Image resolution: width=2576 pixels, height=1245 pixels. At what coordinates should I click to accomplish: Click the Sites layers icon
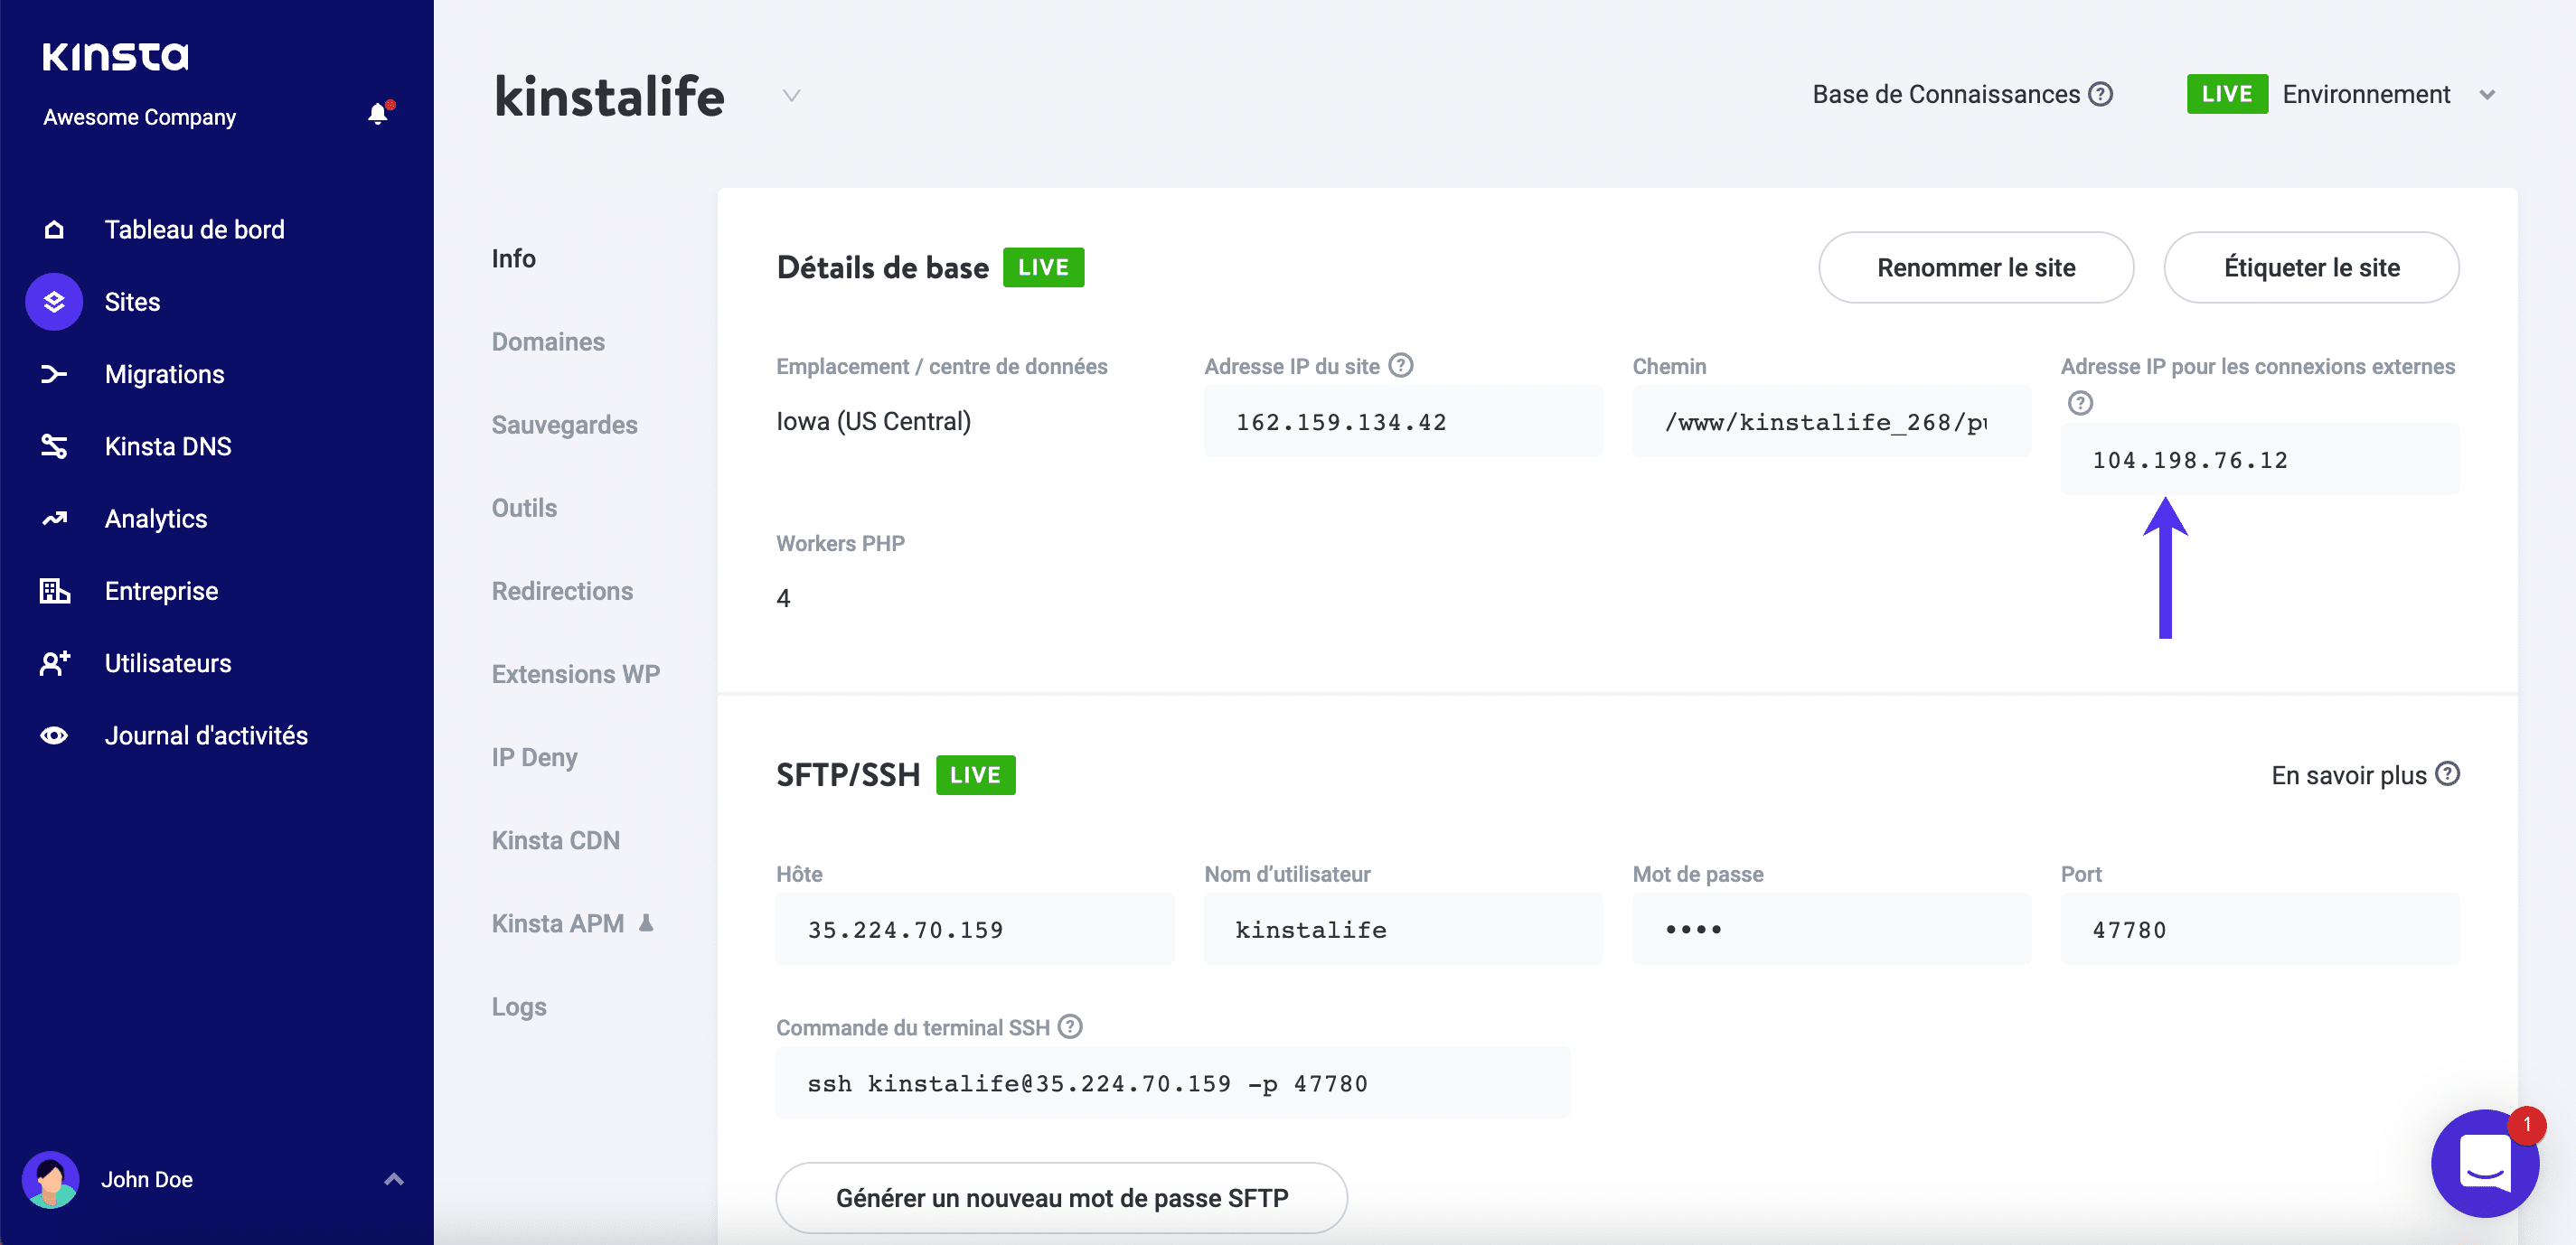tap(54, 302)
